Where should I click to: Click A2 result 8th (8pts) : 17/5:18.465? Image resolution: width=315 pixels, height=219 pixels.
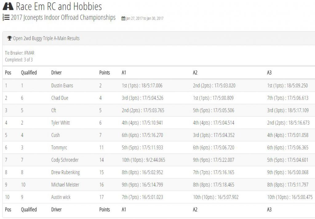click(x=213, y=185)
